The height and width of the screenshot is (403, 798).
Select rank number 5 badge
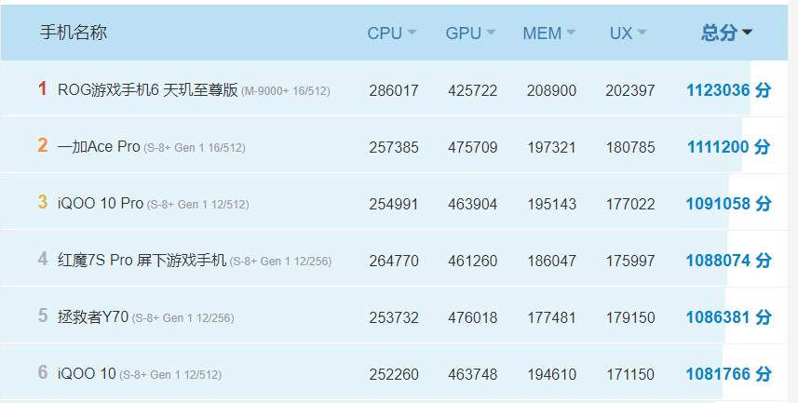43,316
